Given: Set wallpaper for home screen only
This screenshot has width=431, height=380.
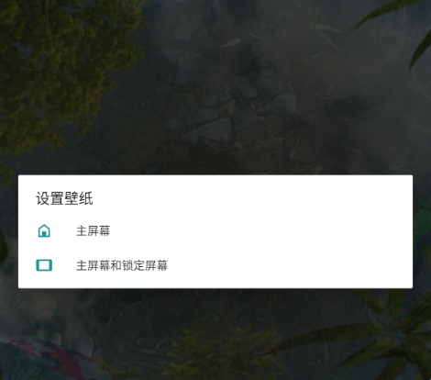Looking at the screenshot, I should click(215, 231).
